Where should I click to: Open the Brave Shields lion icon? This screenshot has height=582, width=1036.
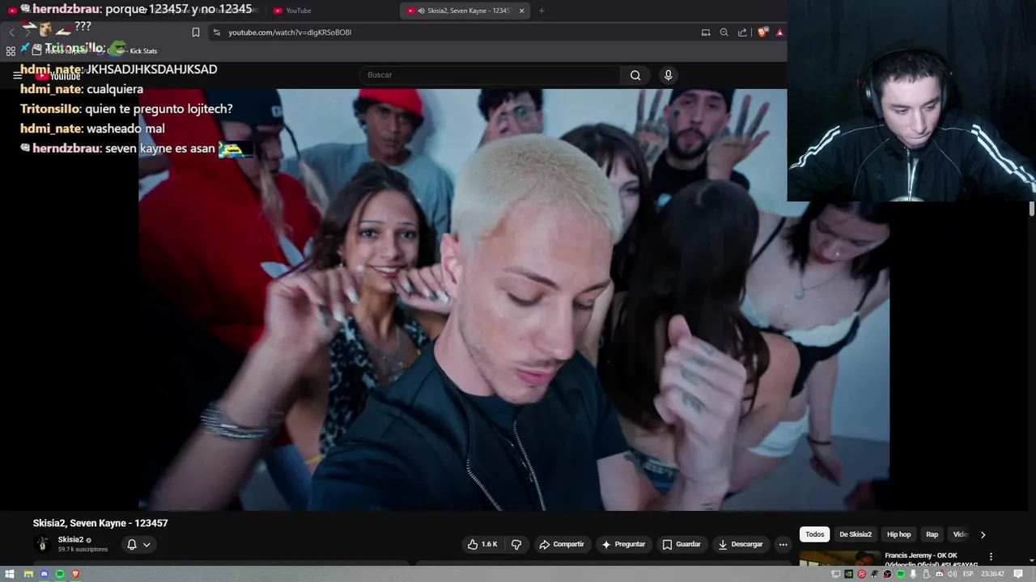[762, 32]
